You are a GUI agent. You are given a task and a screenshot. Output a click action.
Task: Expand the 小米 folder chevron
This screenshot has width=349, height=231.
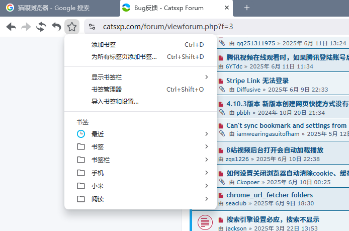point(207,186)
